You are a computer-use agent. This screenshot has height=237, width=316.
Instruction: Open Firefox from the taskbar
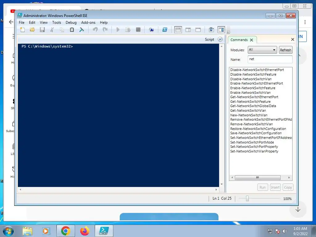click(x=85, y=231)
